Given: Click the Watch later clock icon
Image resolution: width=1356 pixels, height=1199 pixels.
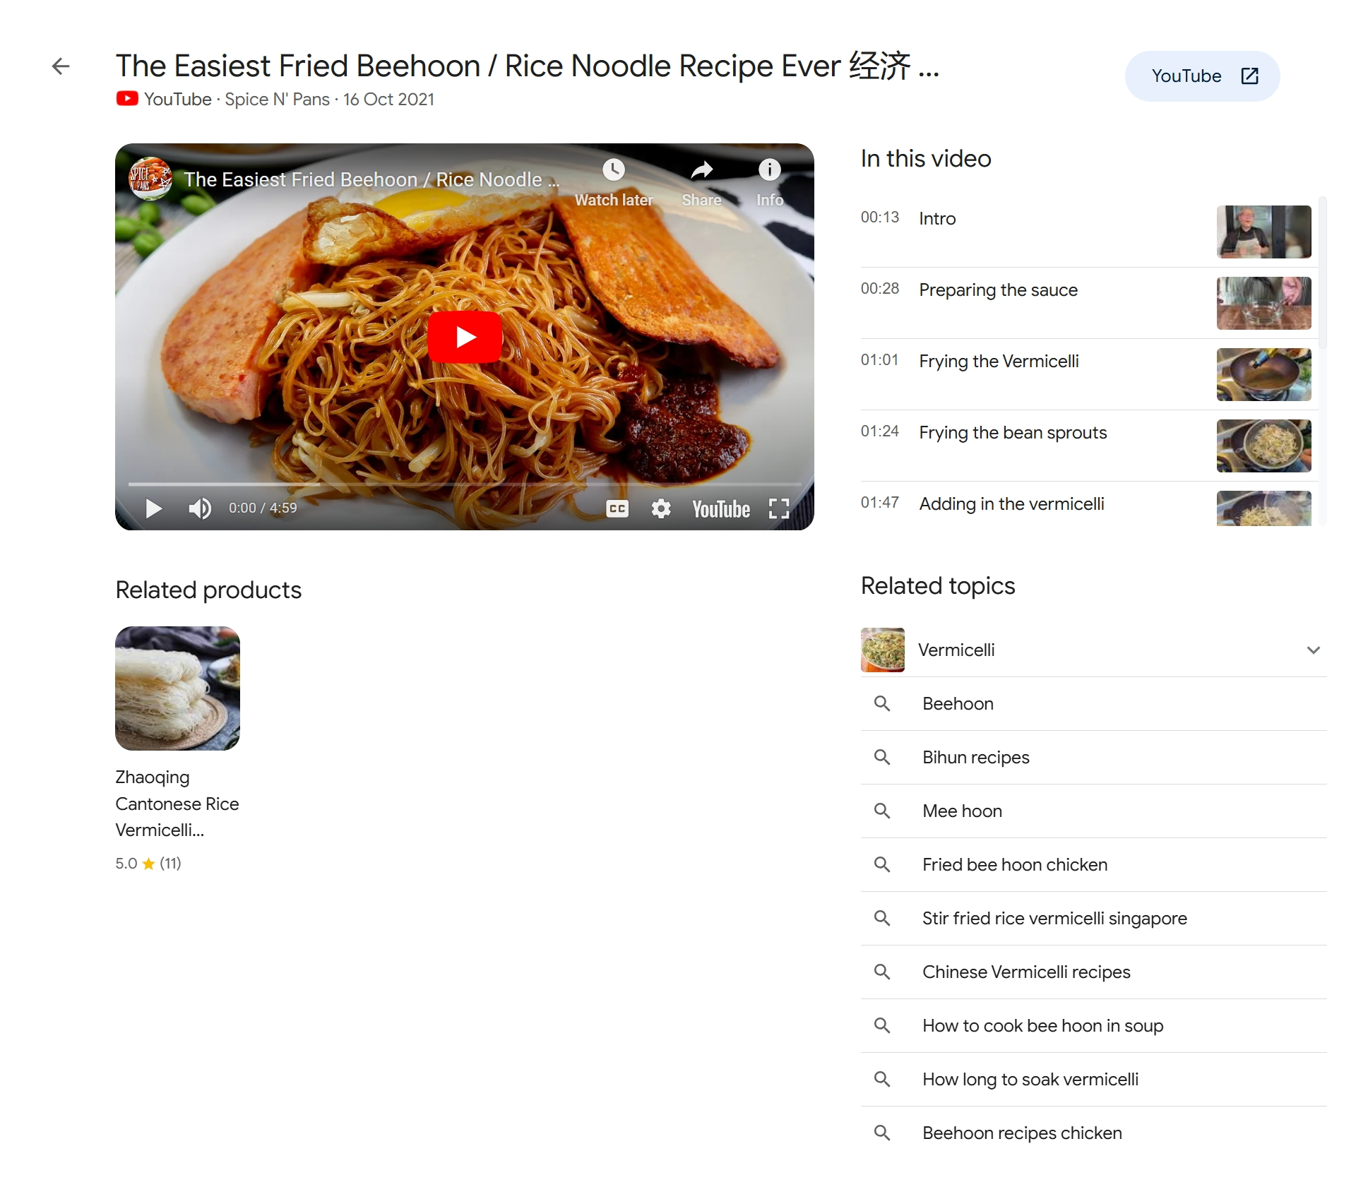Looking at the screenshot, I should tap(613, 169).
